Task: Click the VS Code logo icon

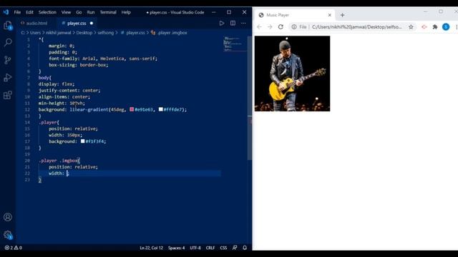Action: tap(6, 12)
